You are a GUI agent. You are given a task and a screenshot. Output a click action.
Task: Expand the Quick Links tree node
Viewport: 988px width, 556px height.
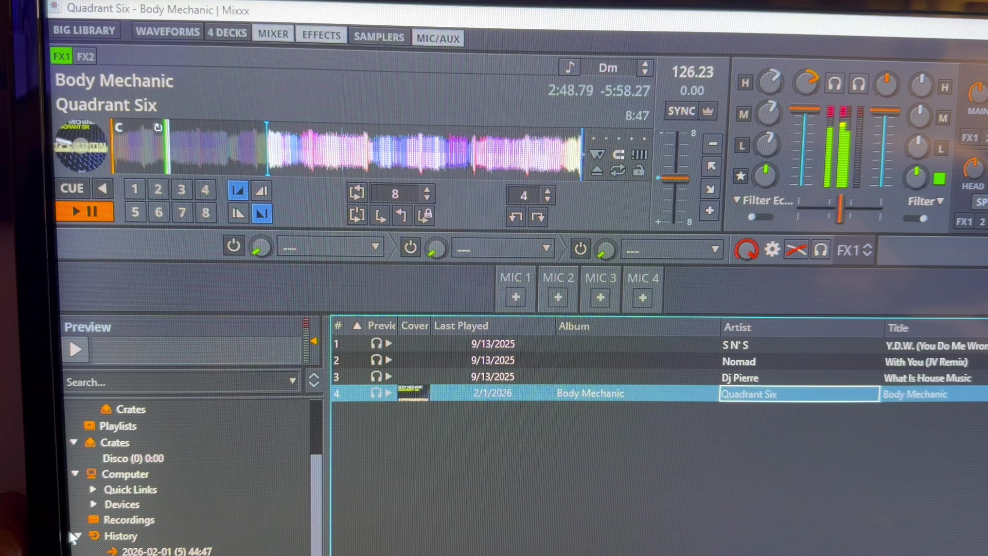coord(93,489)
